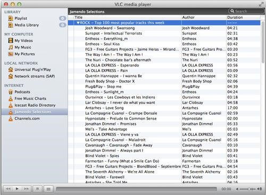266x195 pixels.
Task: Seek using the playback progress bar
Action: pos(136,189)
